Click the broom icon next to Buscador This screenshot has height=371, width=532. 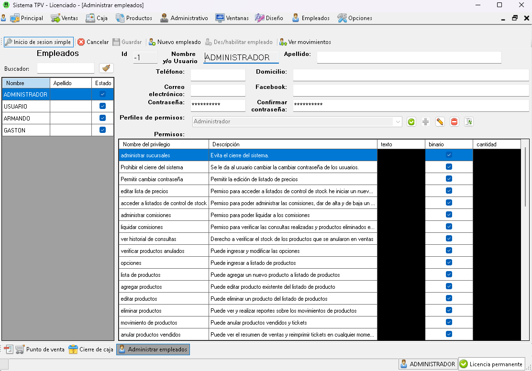[106, 68]
